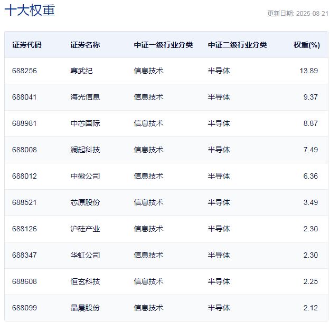Viewport: 330px width, 323px height.
Task: Open the 中芯国际 row name
Action: point(85,123)
